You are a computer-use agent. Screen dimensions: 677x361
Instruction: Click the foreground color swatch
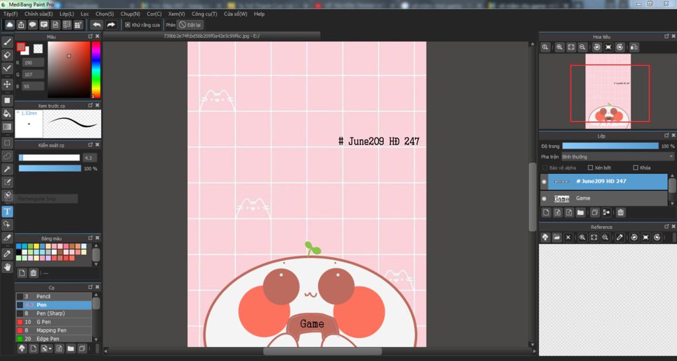click(20, 47)
